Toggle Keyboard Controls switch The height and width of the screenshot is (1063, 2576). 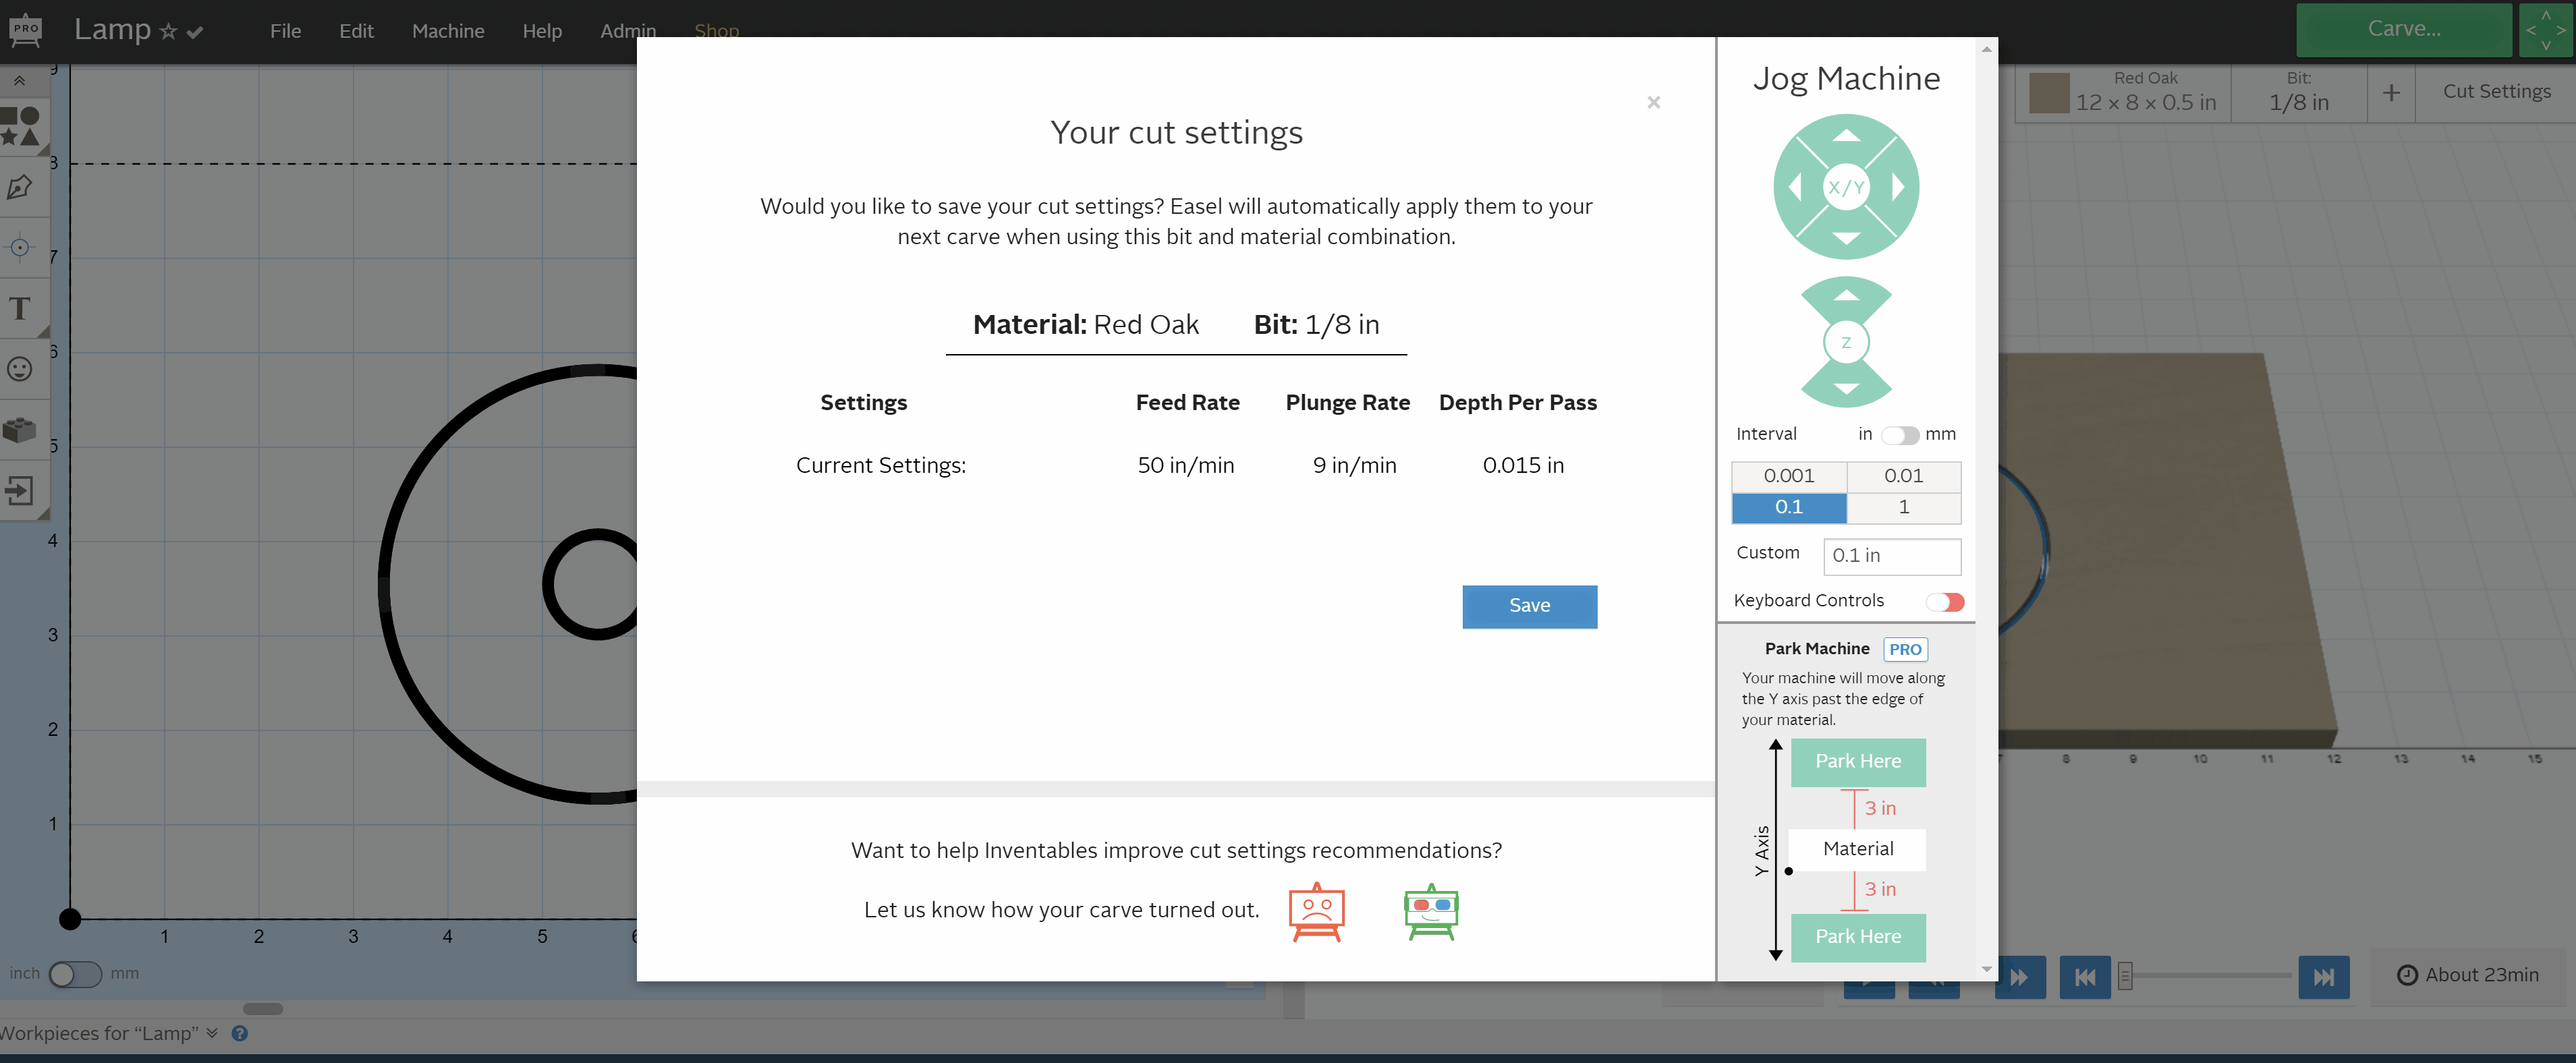click(1945, 602)
